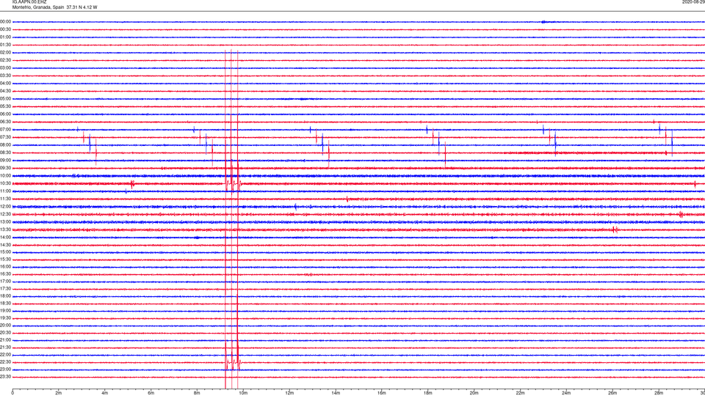Pick the 8m axis tick label

tap(197, 393)
